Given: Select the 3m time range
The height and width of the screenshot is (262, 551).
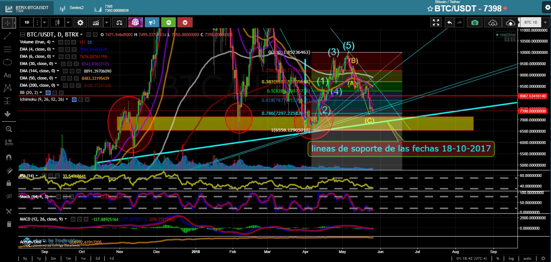Looking at the screenshot, I should click(54, 259).
